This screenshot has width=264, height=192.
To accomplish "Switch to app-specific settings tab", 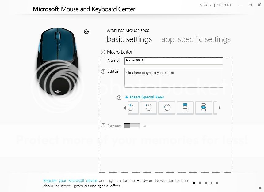I will click(x=196, y=39).
